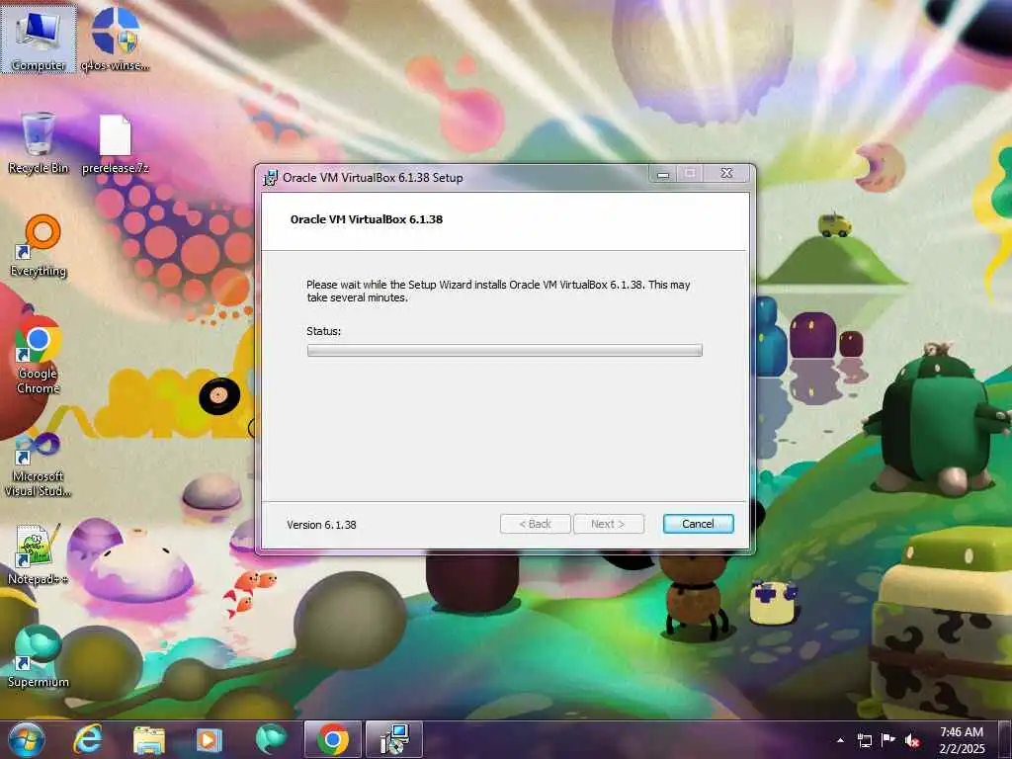Screen dimensions: 1012x759
Task: Click the 'Status:' label
Action: tap(323, 331)
